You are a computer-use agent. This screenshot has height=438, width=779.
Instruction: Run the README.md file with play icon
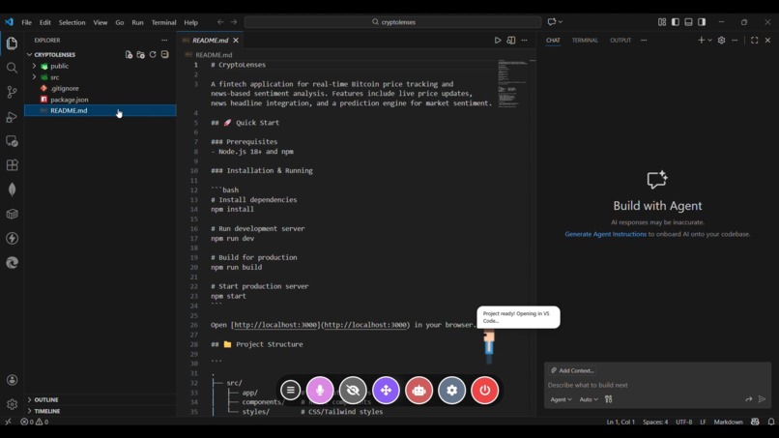498,41
